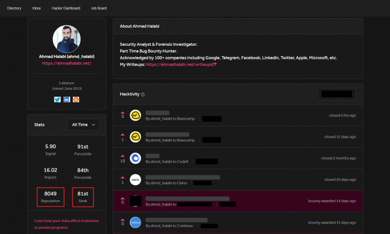Click the external link icon after writeups URL
The height and width of the screenshot is (234, 390).
click(215, 64)
